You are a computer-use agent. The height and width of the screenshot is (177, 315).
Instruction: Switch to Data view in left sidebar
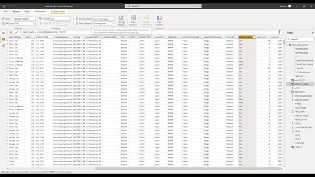pos(3,39)
